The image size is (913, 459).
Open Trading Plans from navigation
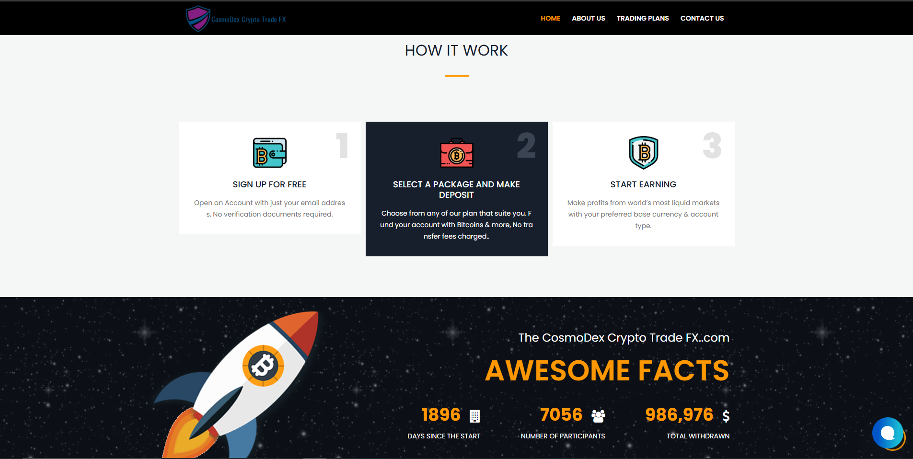[642, 18]
